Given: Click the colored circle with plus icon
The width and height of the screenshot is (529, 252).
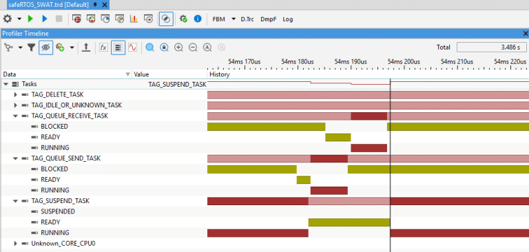Looking at the screenshot, I should click(x=61, y=48).
